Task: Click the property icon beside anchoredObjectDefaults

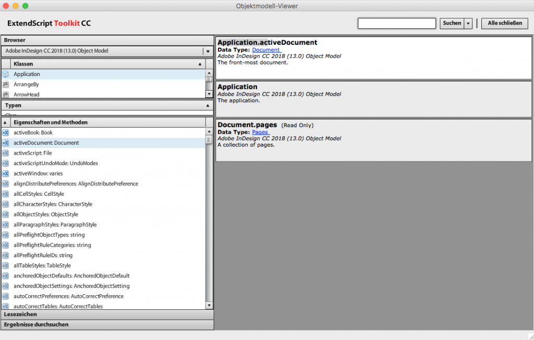Action: coord(5,276)
